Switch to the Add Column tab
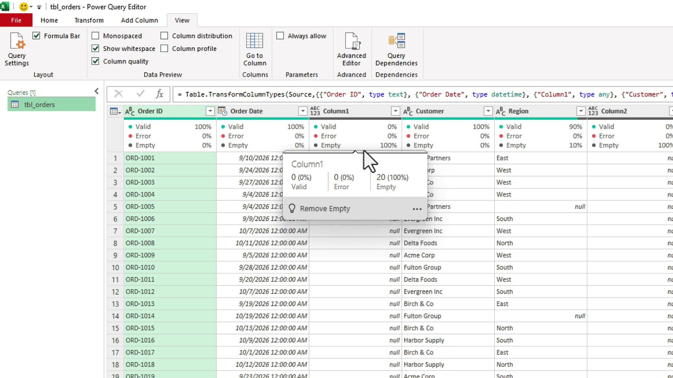The image size is (673, 378). point(140,20)
